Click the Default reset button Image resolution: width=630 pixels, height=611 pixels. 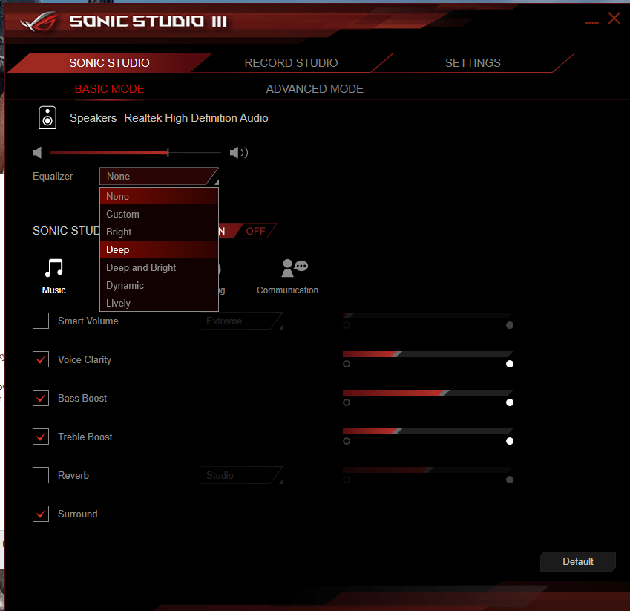pyautogui.click(x=578, y=561)
